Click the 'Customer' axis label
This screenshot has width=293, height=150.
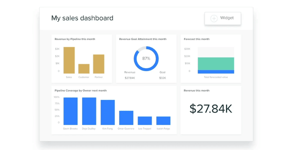[x=84, y=77]
